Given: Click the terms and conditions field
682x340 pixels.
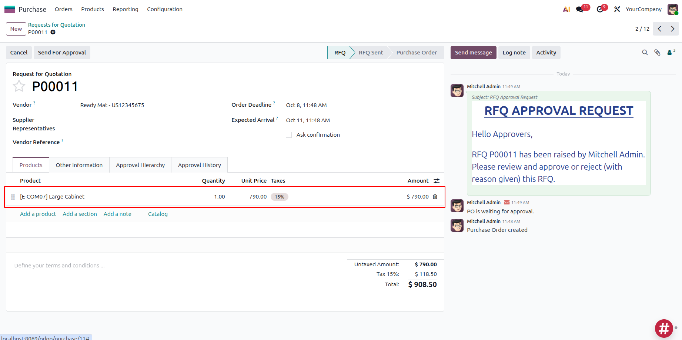Looking at the screenshot, I should click(x=59, y=265).
